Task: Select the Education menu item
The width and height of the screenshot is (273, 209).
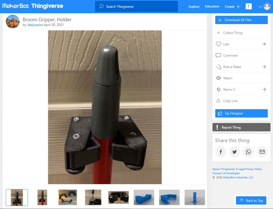Action: point(212,6)
